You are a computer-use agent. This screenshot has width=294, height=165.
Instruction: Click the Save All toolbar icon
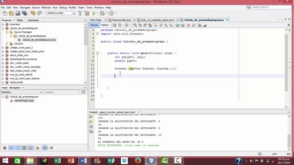[x=24, y=13]
